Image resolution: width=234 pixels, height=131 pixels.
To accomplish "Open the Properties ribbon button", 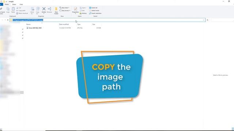I will click(x=75, y=10).
